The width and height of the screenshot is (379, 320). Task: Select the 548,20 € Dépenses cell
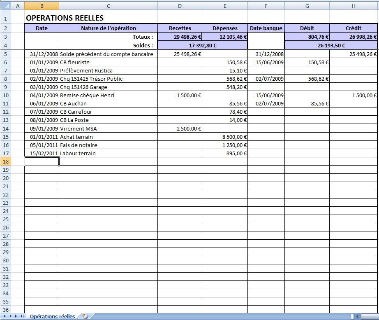(x=225, y=87)
